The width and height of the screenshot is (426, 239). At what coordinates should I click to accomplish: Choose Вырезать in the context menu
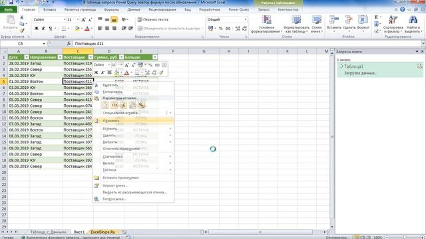pos(133,85)
